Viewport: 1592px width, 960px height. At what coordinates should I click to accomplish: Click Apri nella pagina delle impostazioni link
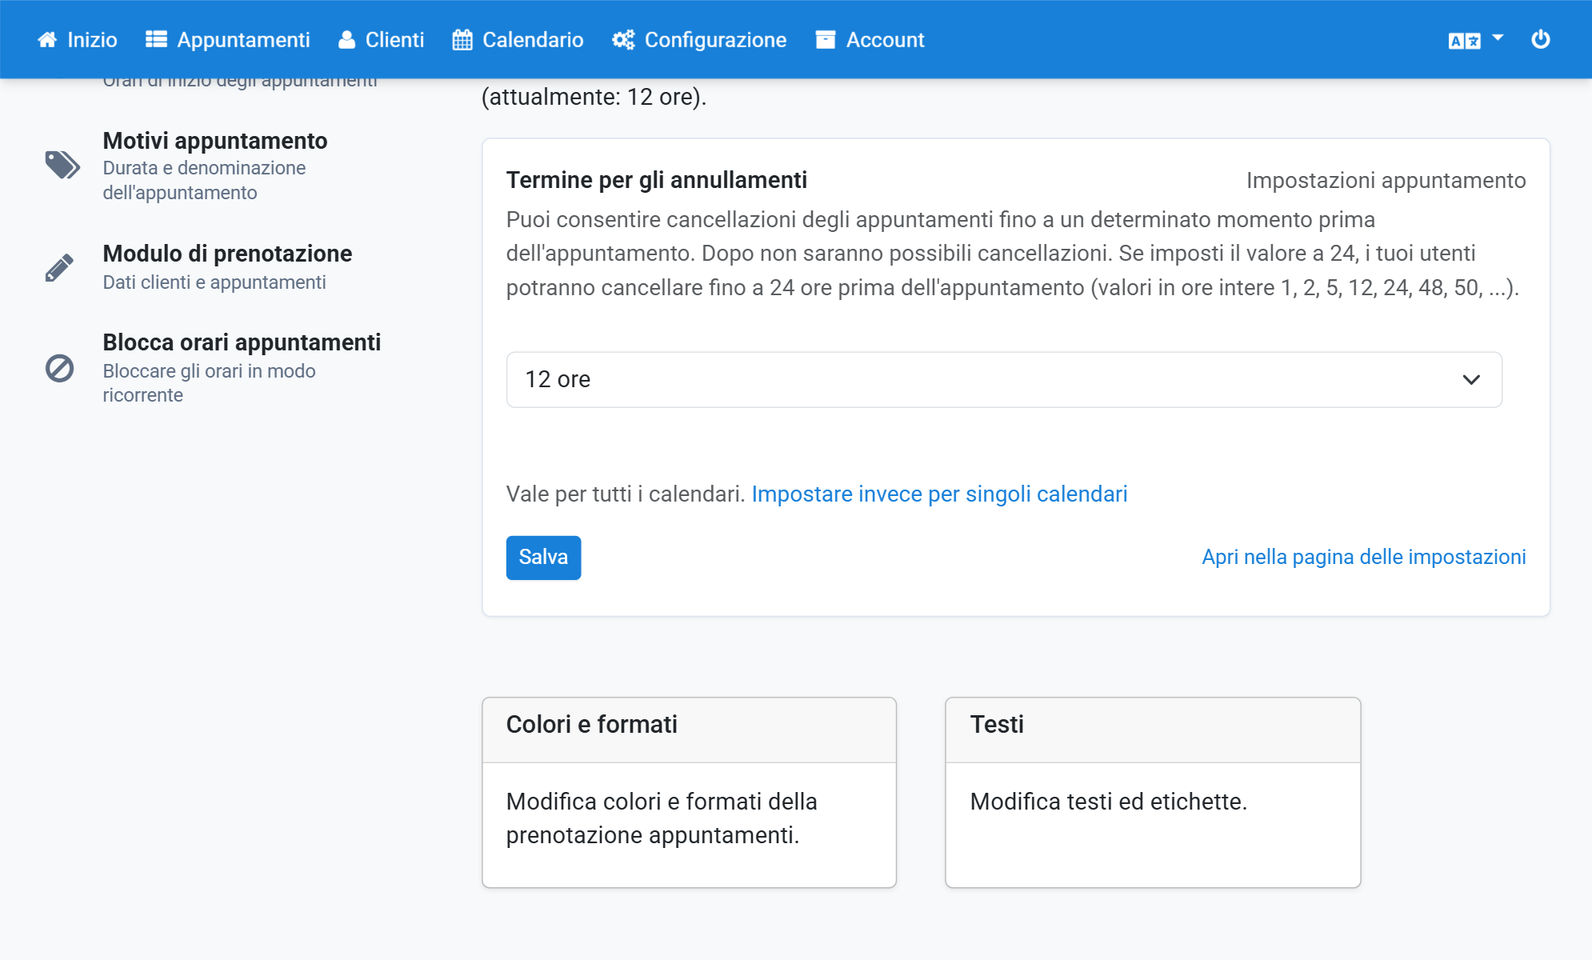pos(1363,557)
